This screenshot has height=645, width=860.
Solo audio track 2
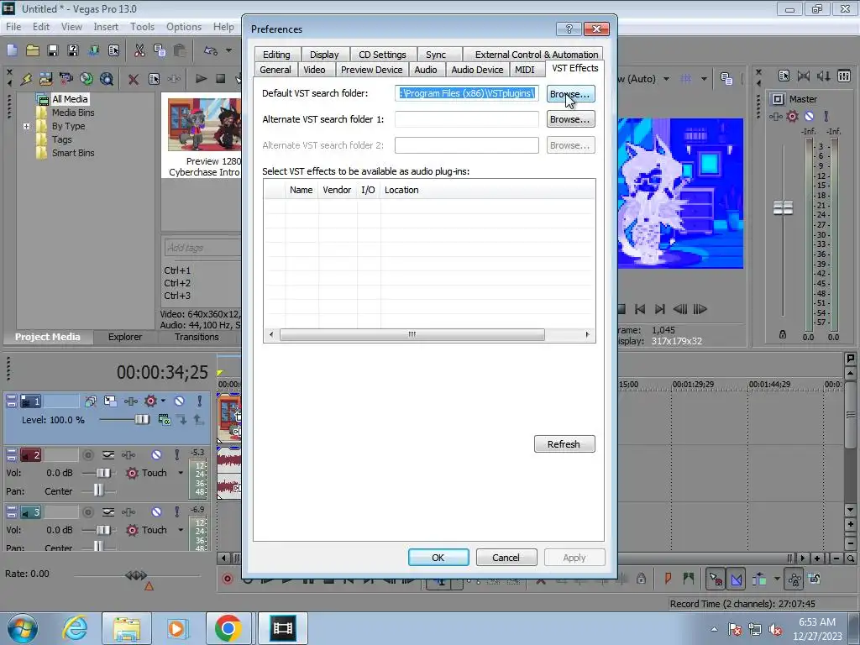(176, 454)
